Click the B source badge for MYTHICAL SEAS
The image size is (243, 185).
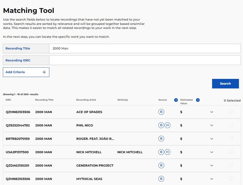(x=161, y=178)
